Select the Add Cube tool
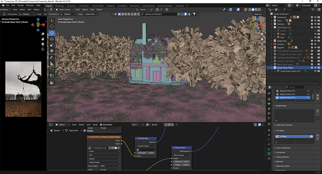The image size is (322, 174). 52,71
